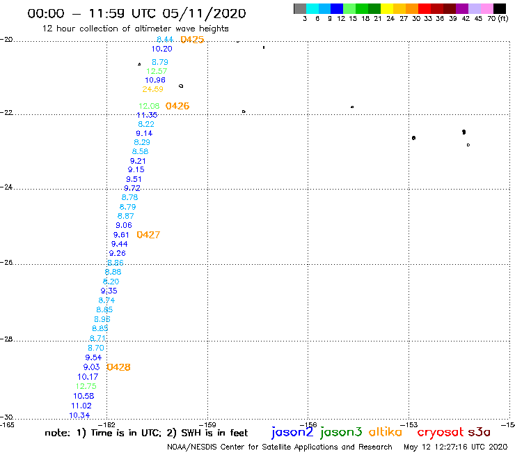Click the chart title '00:00 – 11:59 UTC 05/11/2020'
515x453 pixels.
tap(136, 13)
